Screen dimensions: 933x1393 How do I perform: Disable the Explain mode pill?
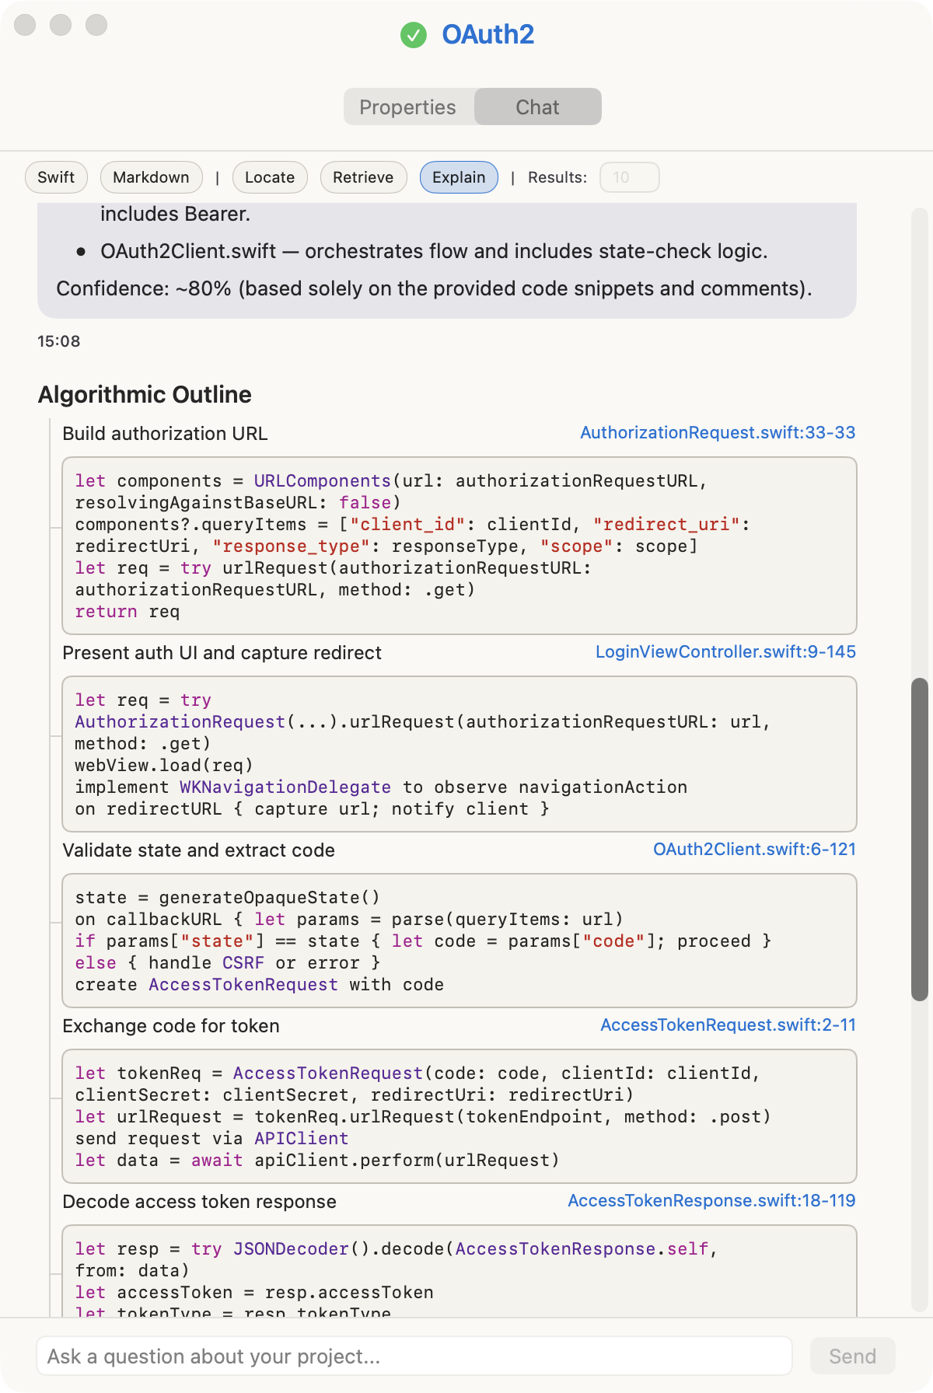(459, 177)
